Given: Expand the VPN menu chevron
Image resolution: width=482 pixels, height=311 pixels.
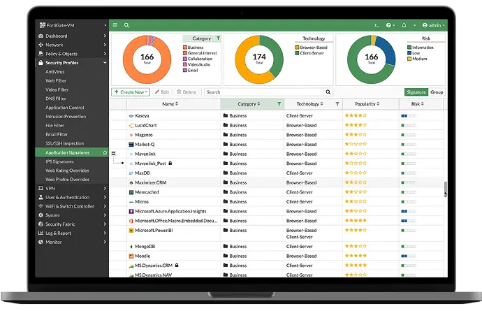Looking at the screenshot, I should coord(105,188).
